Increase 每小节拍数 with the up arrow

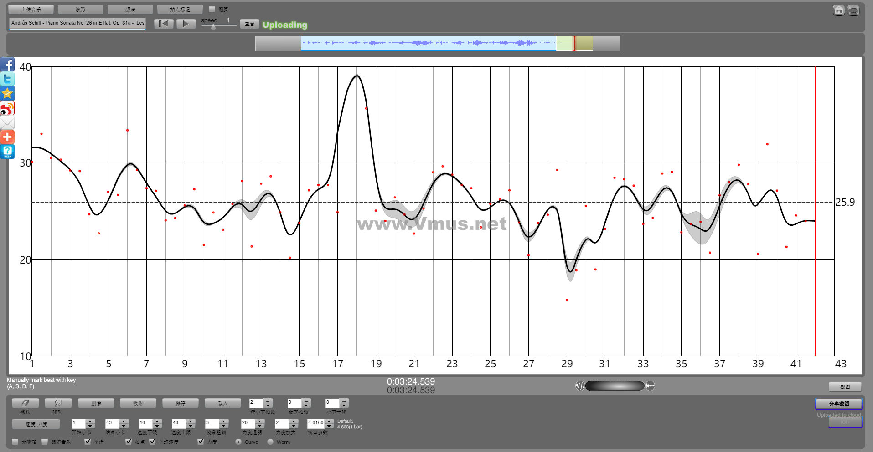pos(268,401)
